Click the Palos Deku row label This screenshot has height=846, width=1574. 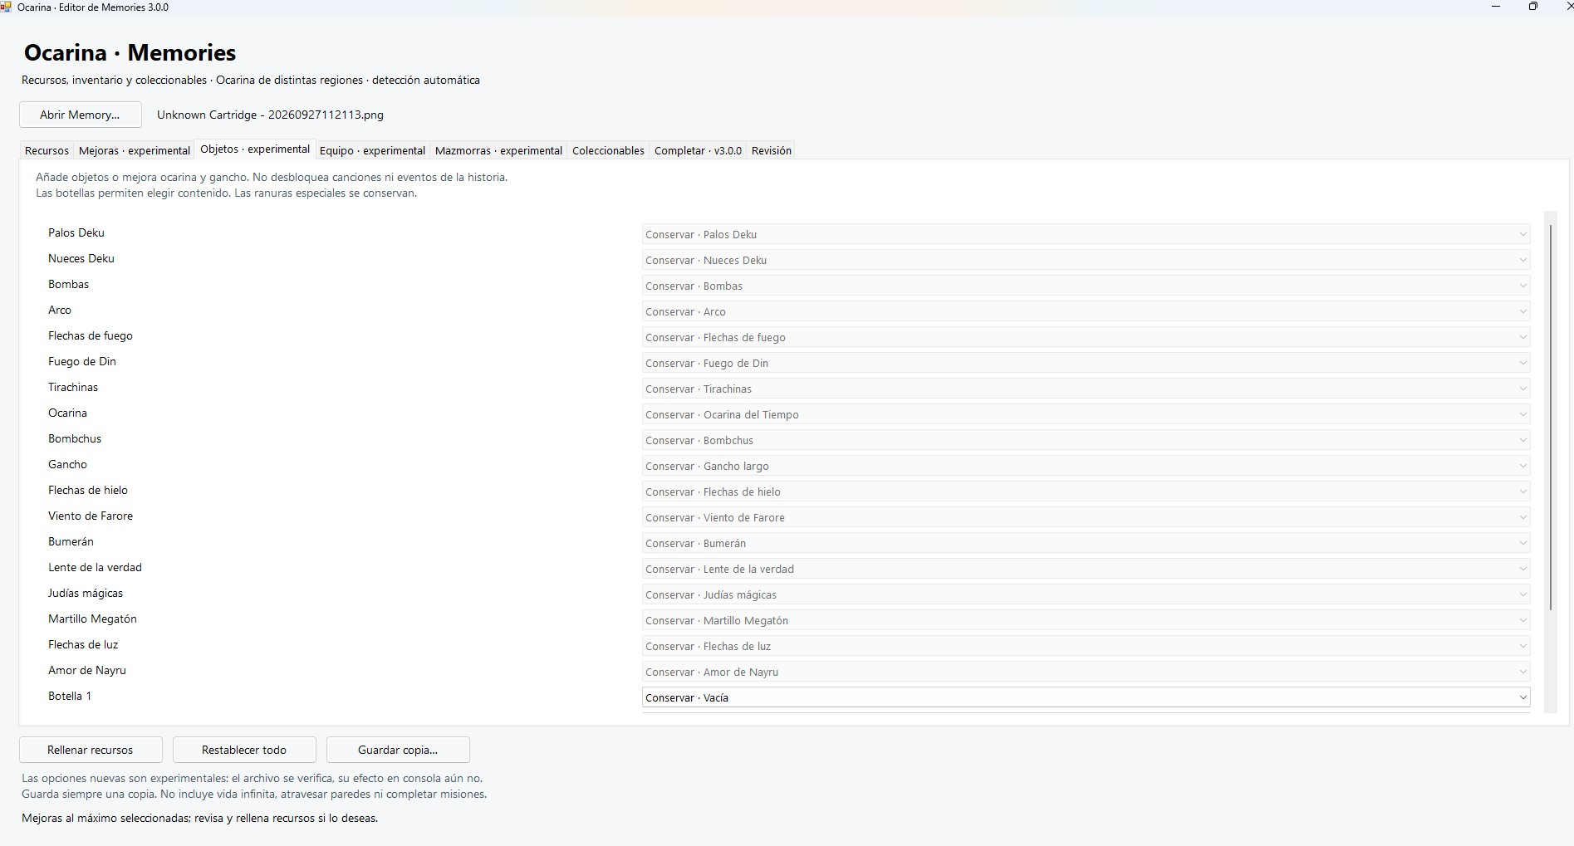coord(76,232)
